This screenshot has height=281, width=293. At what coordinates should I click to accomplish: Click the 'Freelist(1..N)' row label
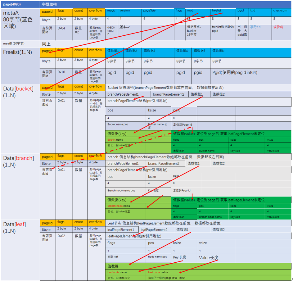(x=20, y=66)
